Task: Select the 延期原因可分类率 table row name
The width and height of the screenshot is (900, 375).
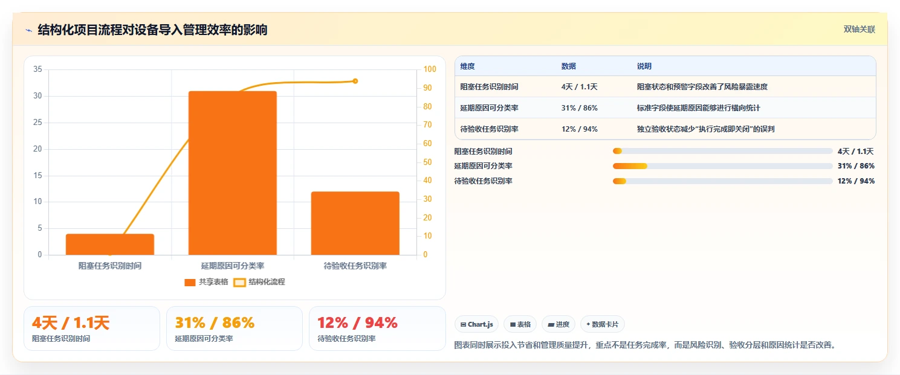Action: pyautogui.click(x=489, y=108)
